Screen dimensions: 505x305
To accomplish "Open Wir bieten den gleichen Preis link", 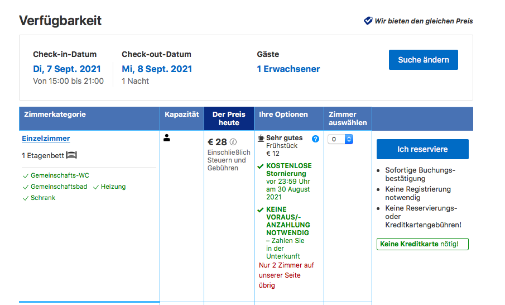I will coord(424,21).
